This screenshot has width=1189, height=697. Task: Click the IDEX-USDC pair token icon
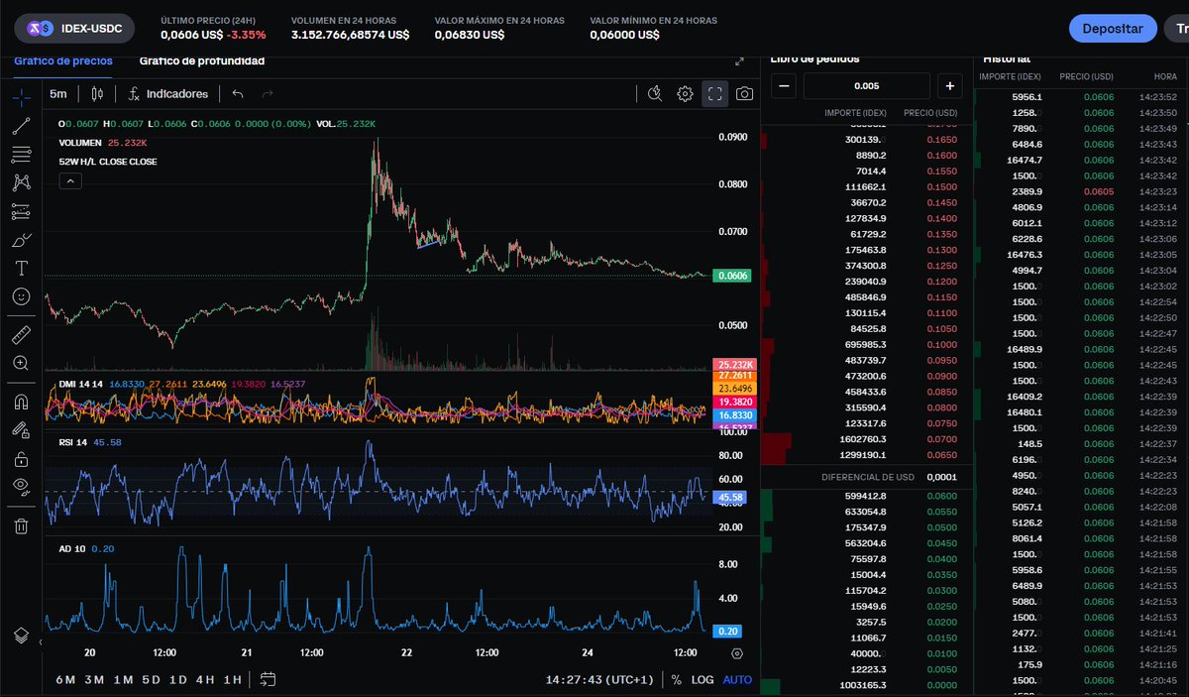click(x=41, y=29)
